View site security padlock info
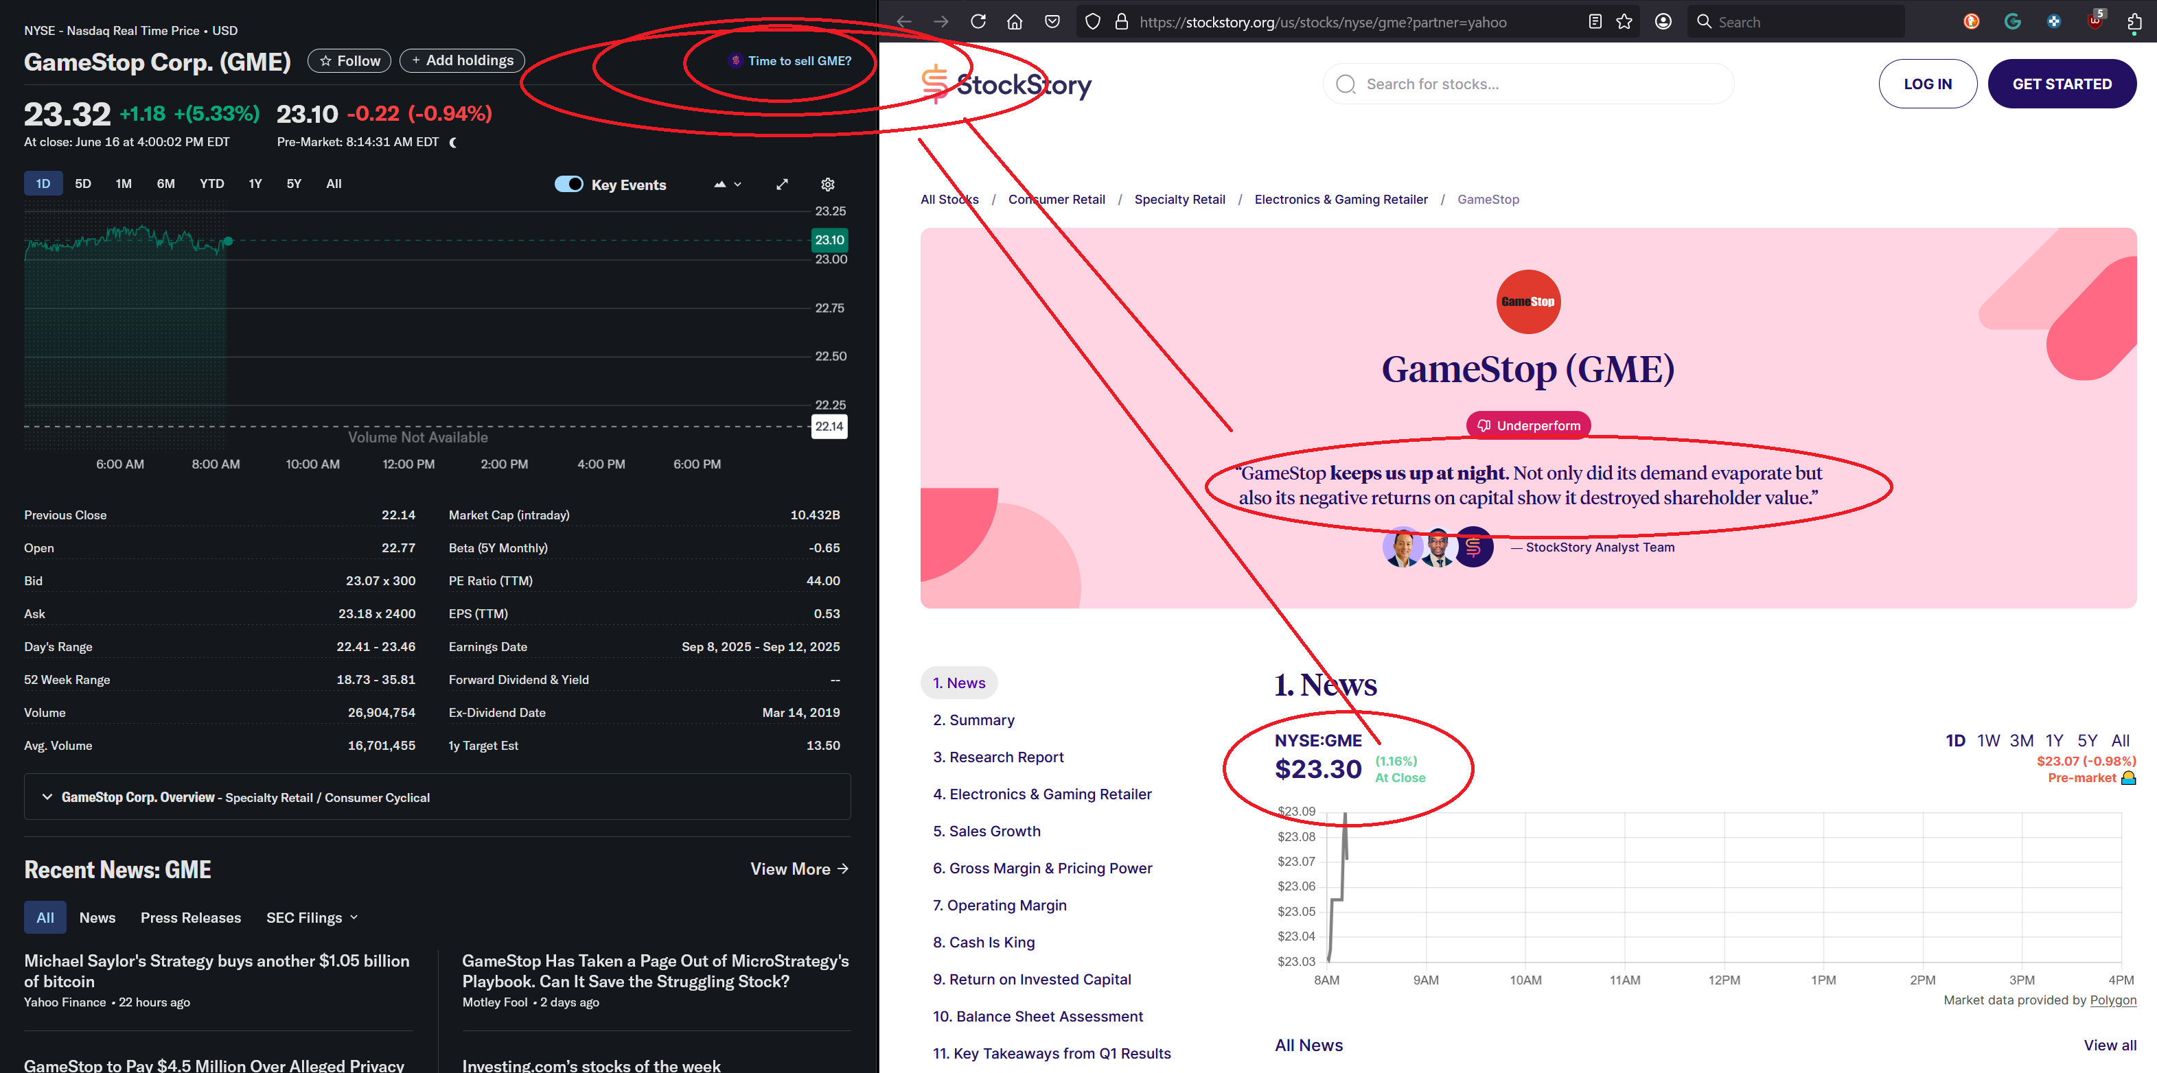This screenshot has width=2157, height=1073. pyautogui.click(x=1121, y=22)
